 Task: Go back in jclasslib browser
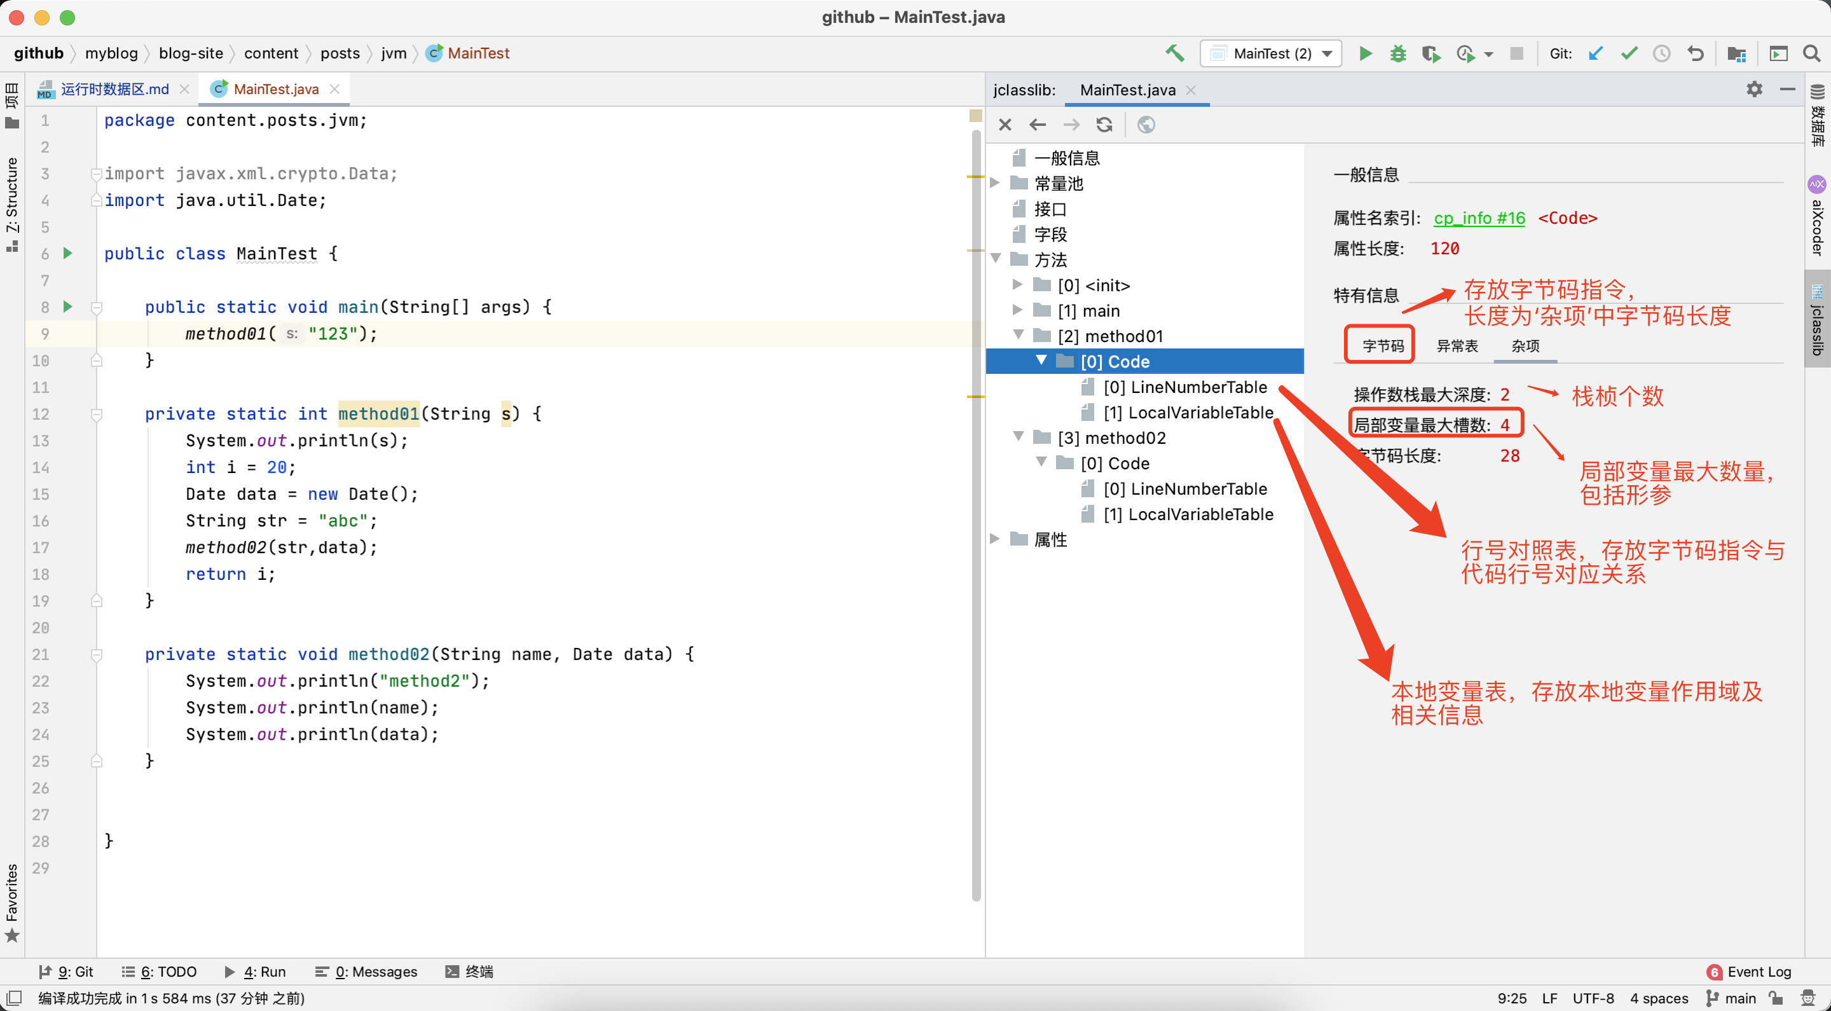pyautogui.click(x=1038, y=125)
